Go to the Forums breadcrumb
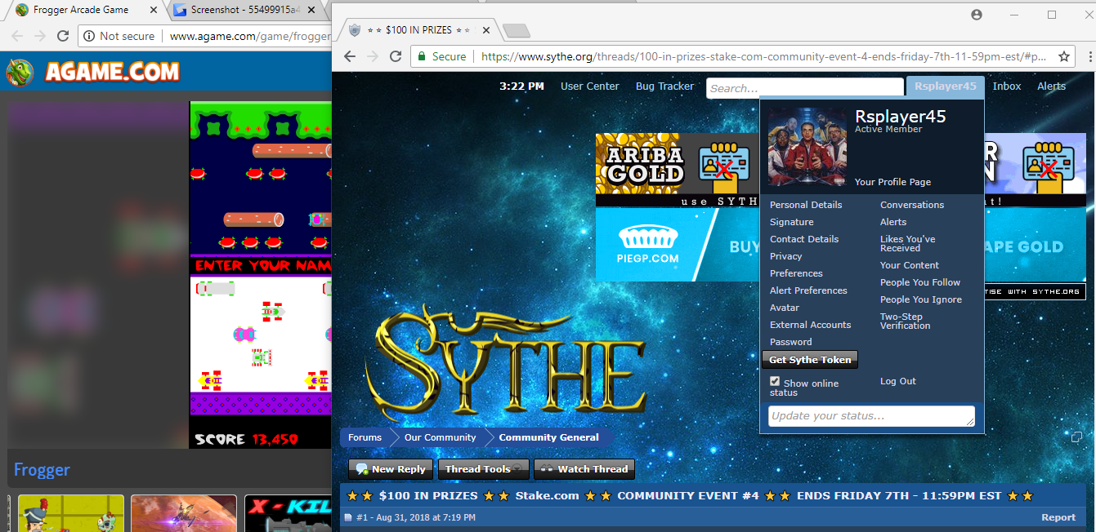 pos(365,437)
